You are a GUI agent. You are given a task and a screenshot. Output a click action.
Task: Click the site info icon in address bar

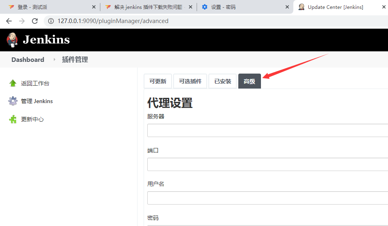click(x=51, y=21)
